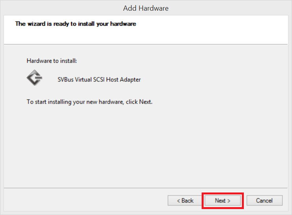This screenshot has height=215, width=292.
Task: Click the words 'your hardware' in bold heading
Action: pyautogui.click(x=116, y=24)
